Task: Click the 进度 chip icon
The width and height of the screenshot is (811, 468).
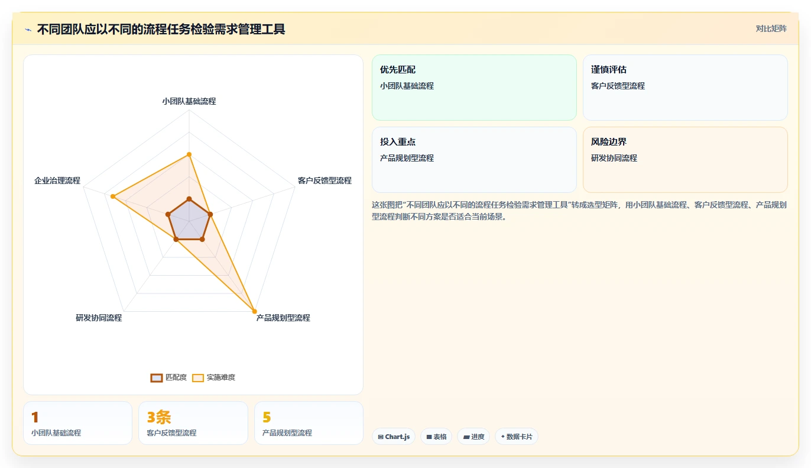Action: tap(466, 437)
